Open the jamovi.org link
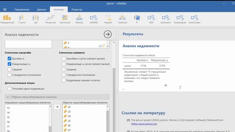 (x=144, y=124)
